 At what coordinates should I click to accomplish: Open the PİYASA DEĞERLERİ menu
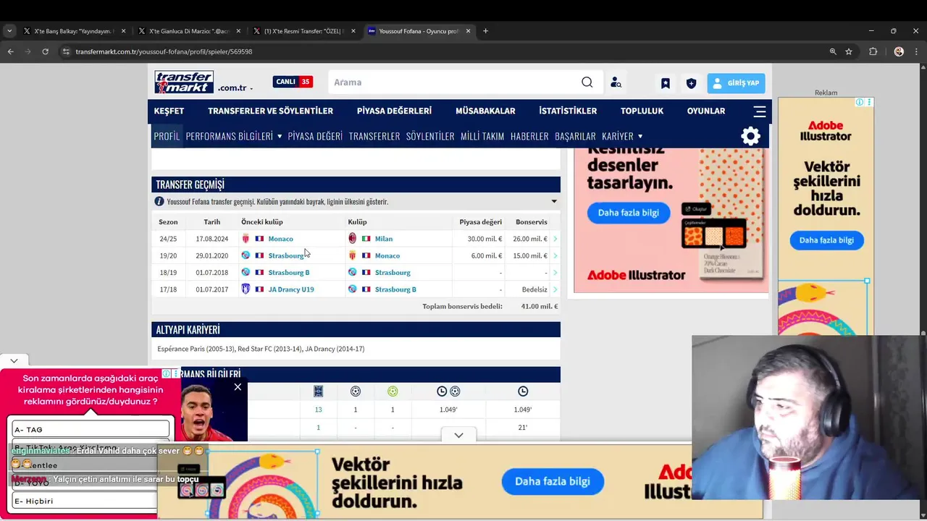point(394,111)
